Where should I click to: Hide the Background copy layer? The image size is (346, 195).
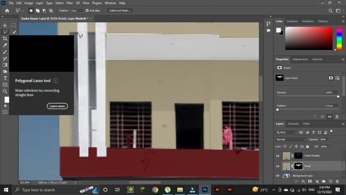[x=278, y=175]
